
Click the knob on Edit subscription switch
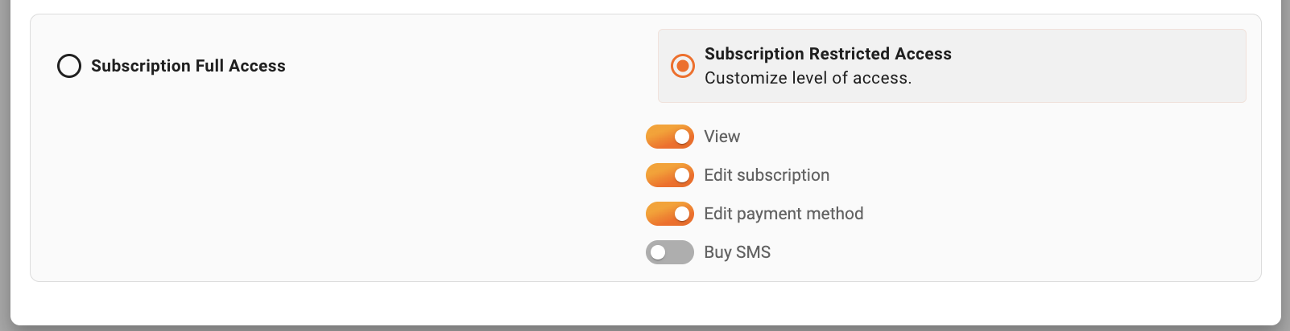pos(682,175)
